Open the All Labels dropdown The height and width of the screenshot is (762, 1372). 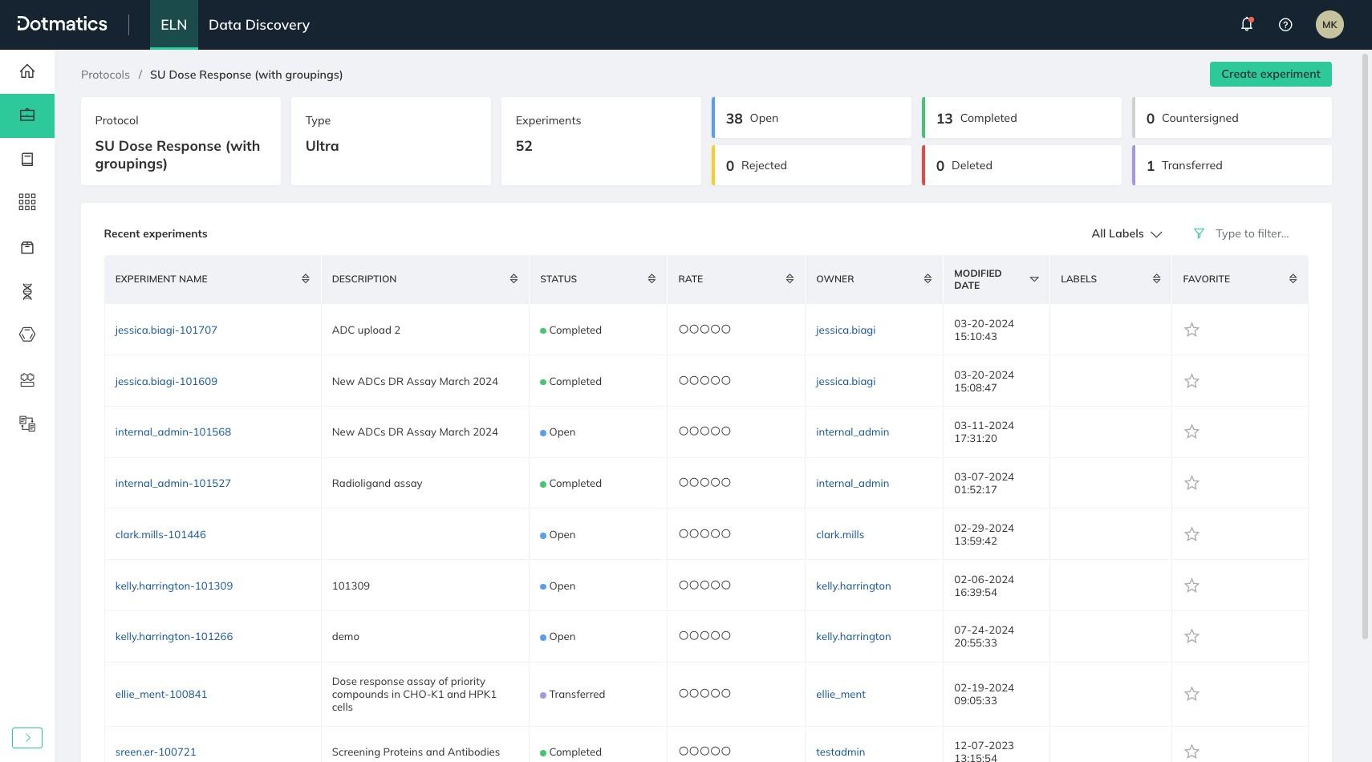1126,233
